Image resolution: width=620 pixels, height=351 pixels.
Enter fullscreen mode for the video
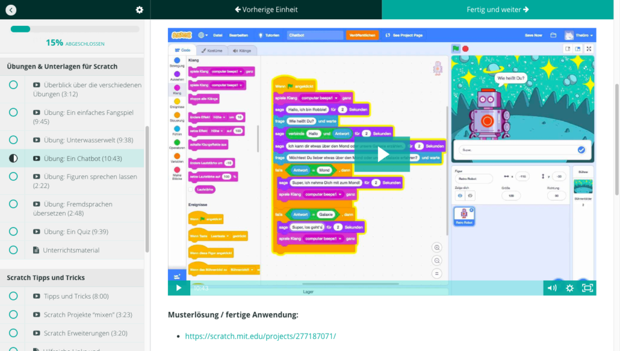[x=587, y=288]
